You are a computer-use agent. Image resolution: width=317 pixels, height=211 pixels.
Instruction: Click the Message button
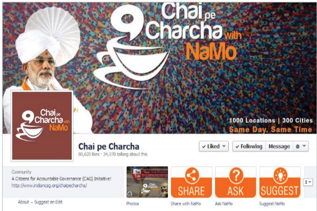pyautogui.click(x=279, y=146)
